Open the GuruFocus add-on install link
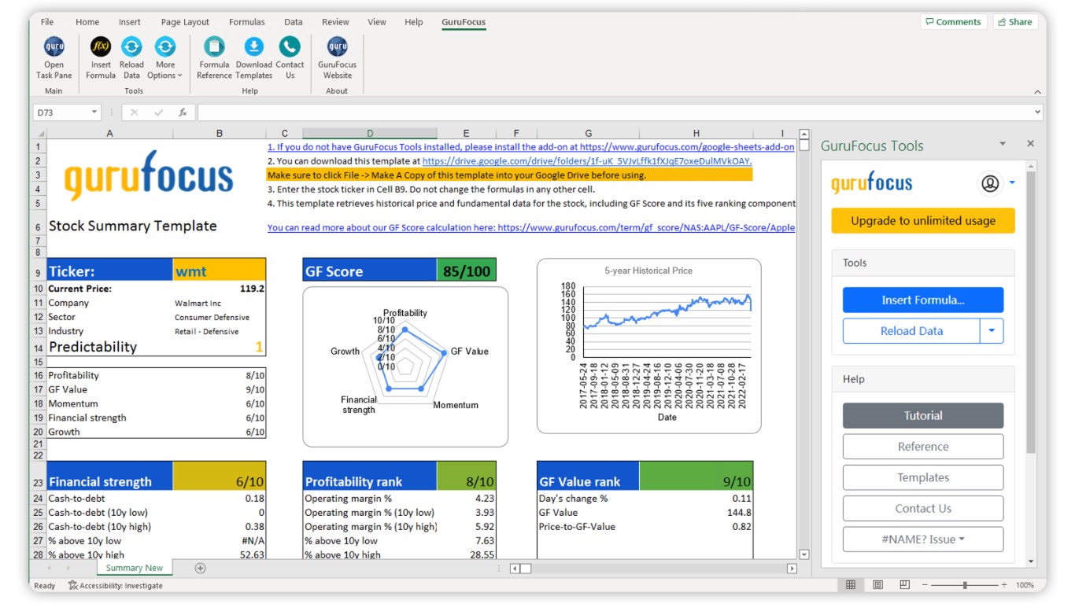Image resolution: width=1075 pixels, height=604 pixels. click(530, 147)
